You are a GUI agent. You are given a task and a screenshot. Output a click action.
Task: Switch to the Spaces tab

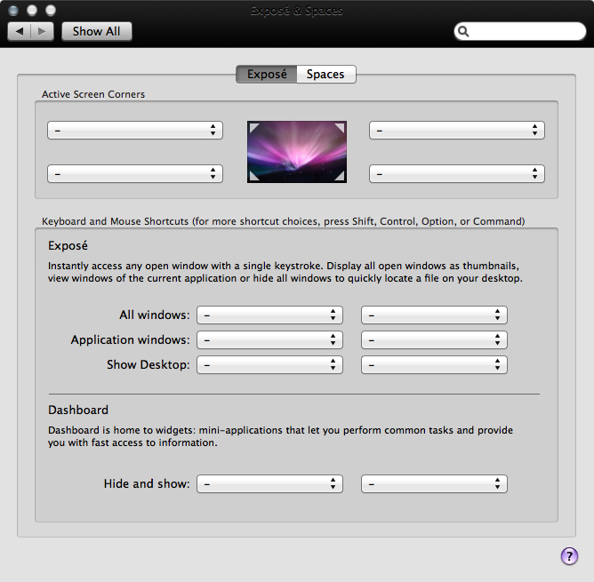click(x=325, y=74)
